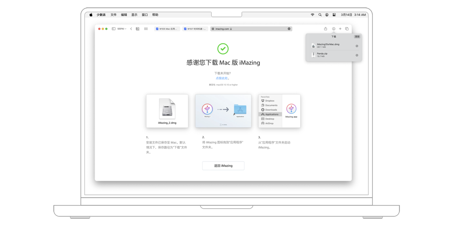453x226 pixels.
Task: Toggle the Safari sidebar icon
Action: (114, 29)
